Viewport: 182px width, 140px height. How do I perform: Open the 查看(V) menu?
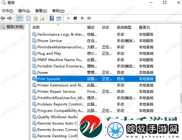coord(41,11)
